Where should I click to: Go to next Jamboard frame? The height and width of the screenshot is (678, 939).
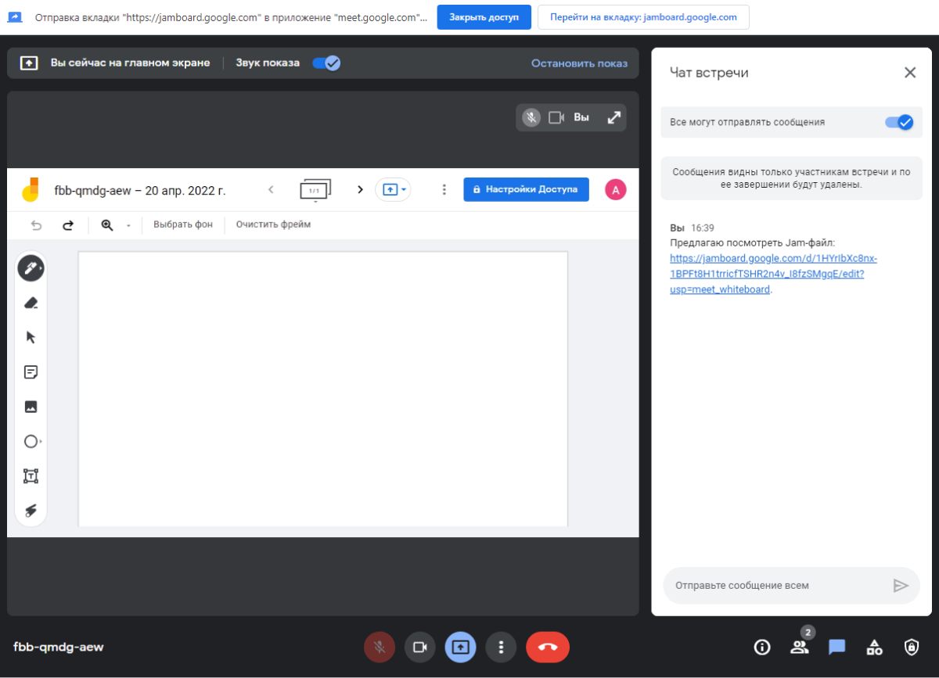tap(360, 189)
